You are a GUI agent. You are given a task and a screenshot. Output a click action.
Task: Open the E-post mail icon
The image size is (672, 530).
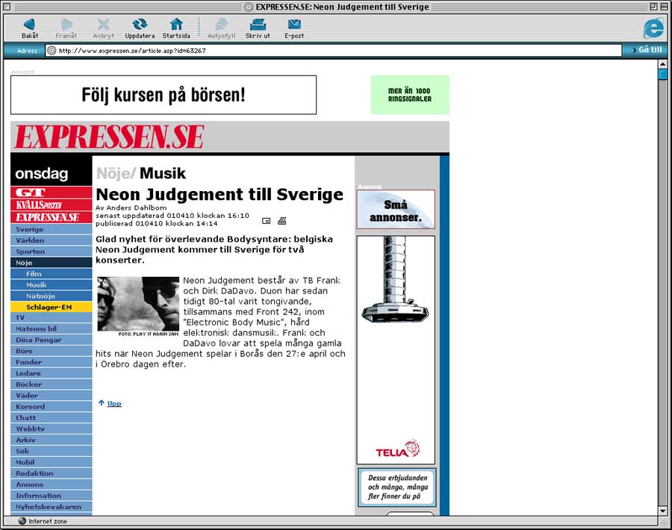[x=294, y=28]
